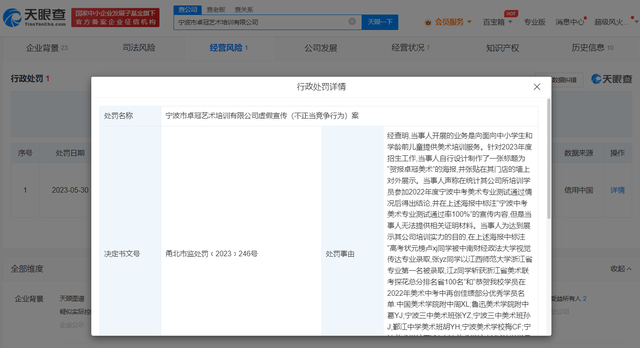Open 消息中心 notifications
The width and height of the screenshot is (640, 348).
click(x=570, y=21)
